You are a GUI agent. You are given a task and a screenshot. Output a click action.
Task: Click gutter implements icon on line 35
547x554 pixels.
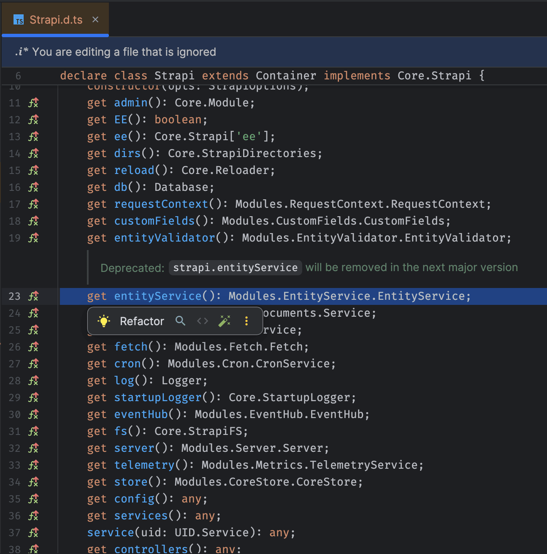33,498
